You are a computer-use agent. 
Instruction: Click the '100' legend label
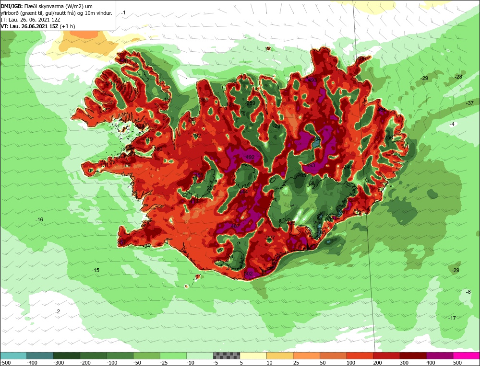click(351, 363)
